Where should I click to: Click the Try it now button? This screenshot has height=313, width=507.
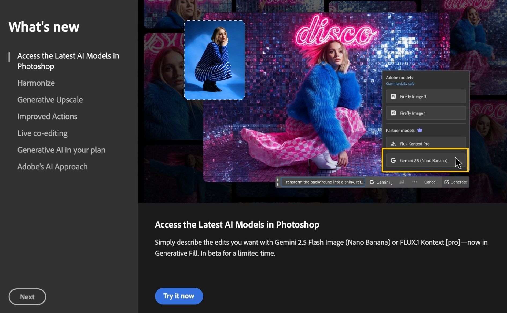coord(179,296)
